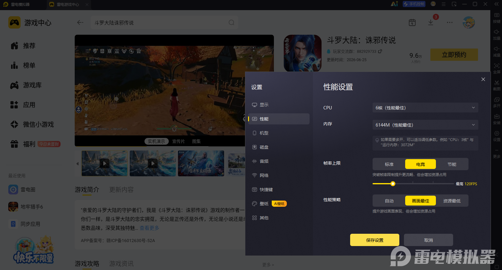Open 快捷键 shortcut settings
Screen dimensions: 502x270
click(279, 190)
